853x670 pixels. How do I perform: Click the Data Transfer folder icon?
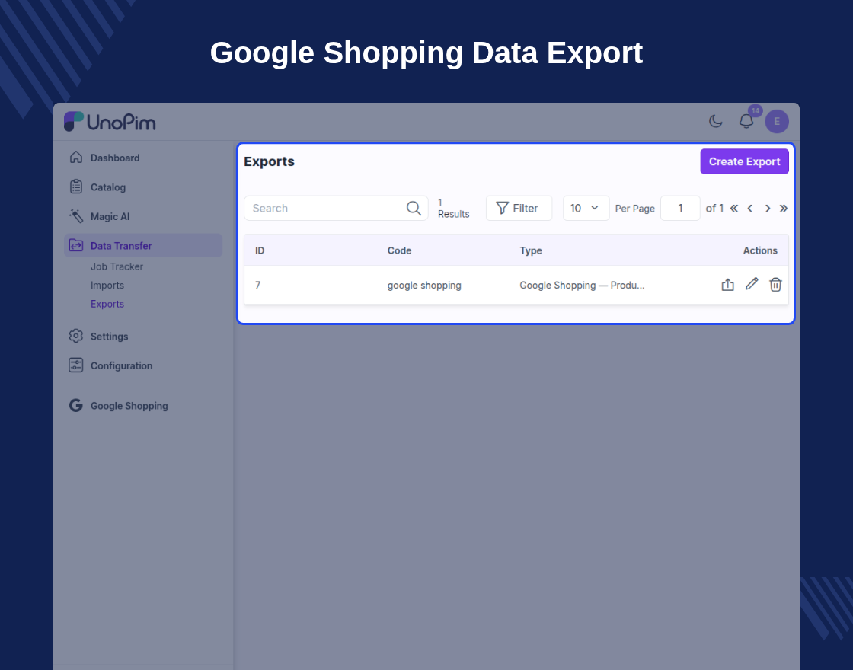coord(76,245)
